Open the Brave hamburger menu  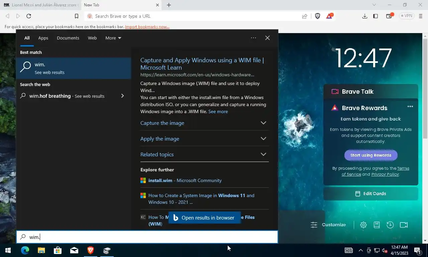pyautogui.click(x=421, y=16)
